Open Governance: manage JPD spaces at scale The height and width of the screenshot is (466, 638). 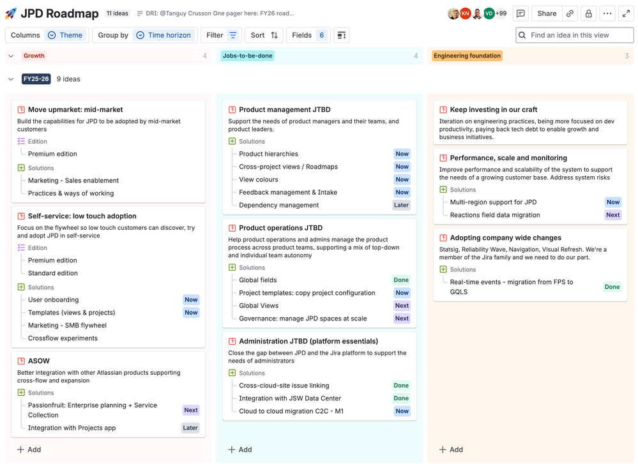tap(303, 319)
